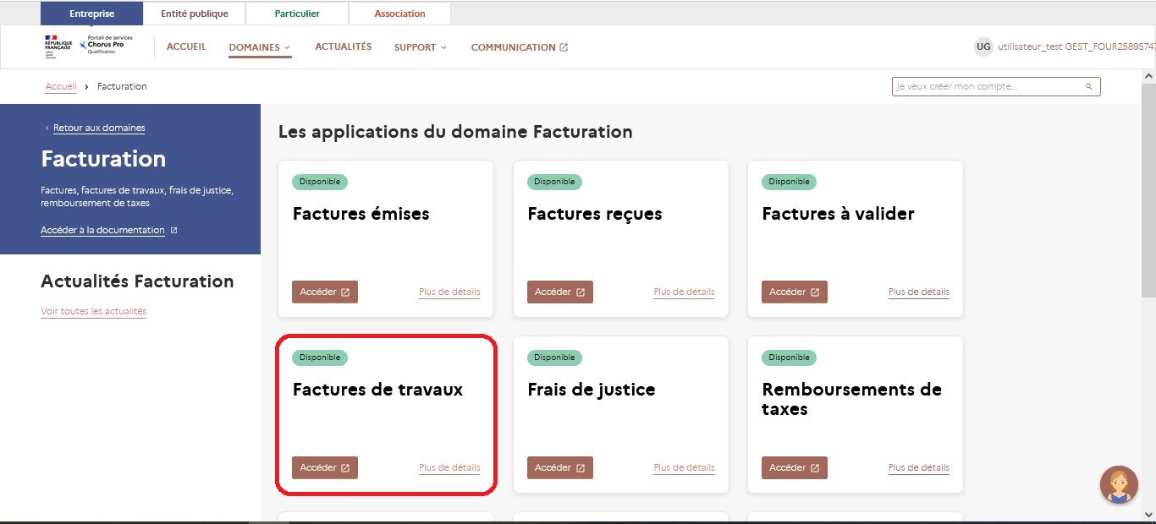Open the chatbot assistant avatar
The image size is (1156, 524).
click(1119, 484)
